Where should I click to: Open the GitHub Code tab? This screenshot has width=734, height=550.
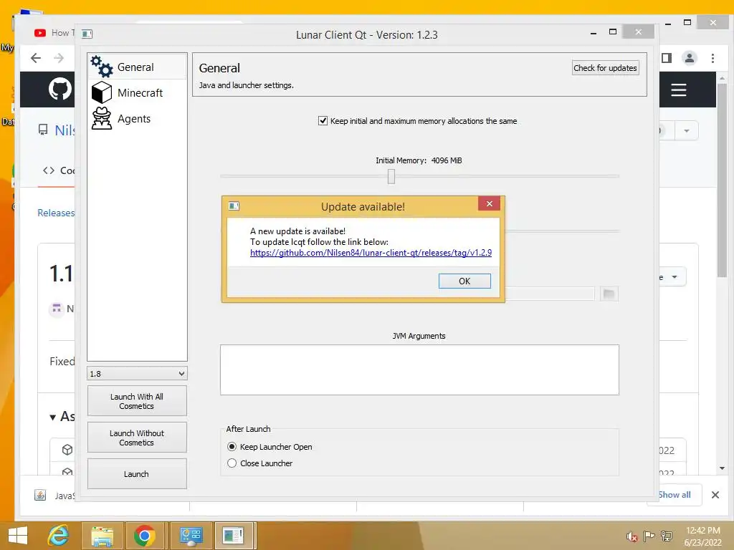point(59,170)
